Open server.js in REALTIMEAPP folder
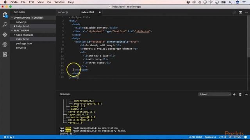 click(21, 47)
